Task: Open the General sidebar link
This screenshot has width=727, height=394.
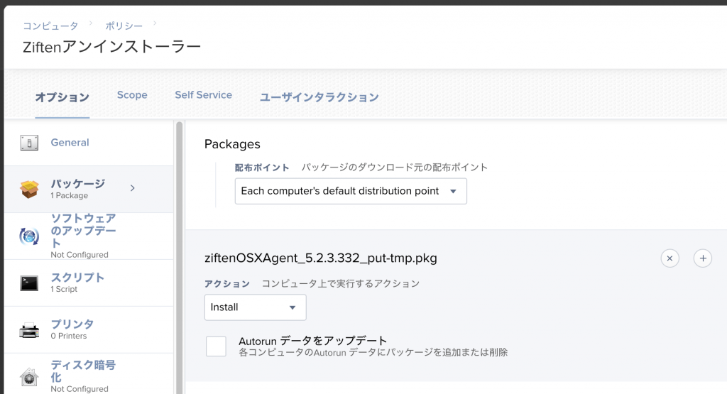Action: click(70, 142)
